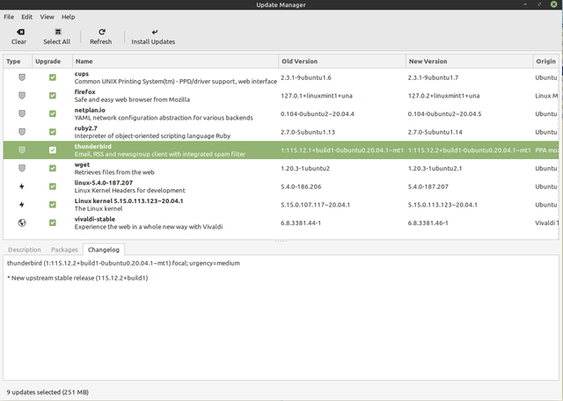This screenshot has height=401, width=563.
Task: Select the ruby2.7 package name
Action: pyautogui.click(x=86, y=128)
